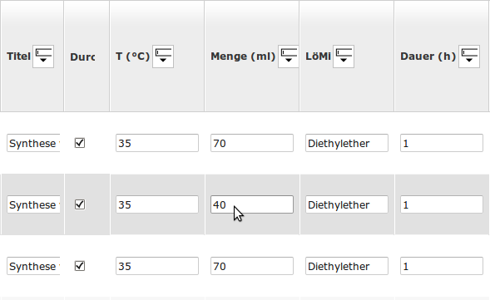
Task: Click third row's Menge field 70
Action: coord(252,266)
